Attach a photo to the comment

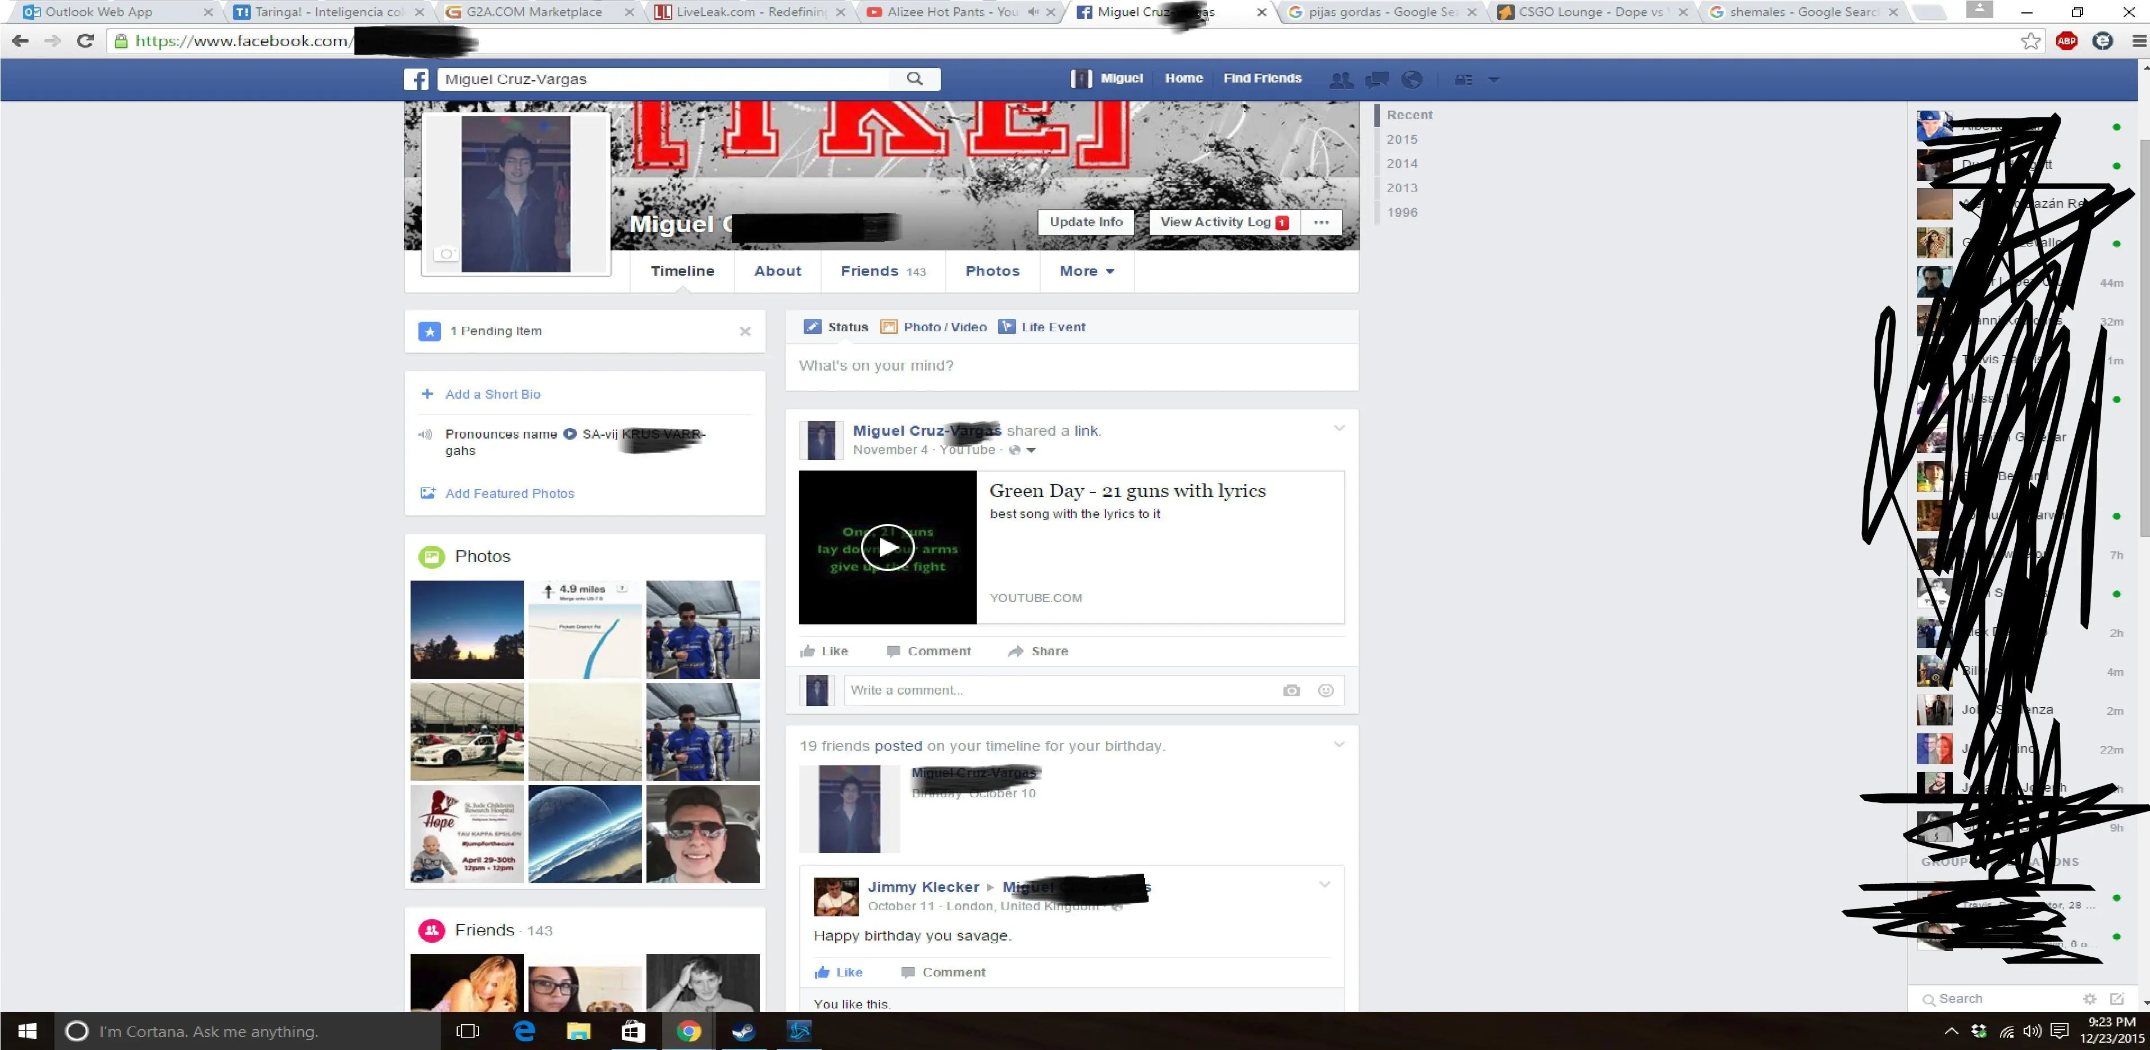click(x=1291, y=690)
